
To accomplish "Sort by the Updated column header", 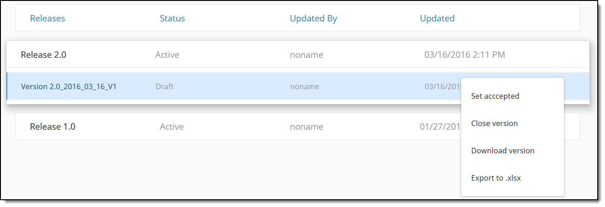I will tap(437, 18).
